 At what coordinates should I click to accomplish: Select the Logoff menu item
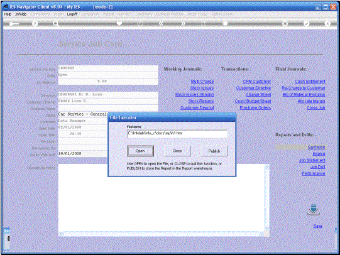(x=72, y=14)
